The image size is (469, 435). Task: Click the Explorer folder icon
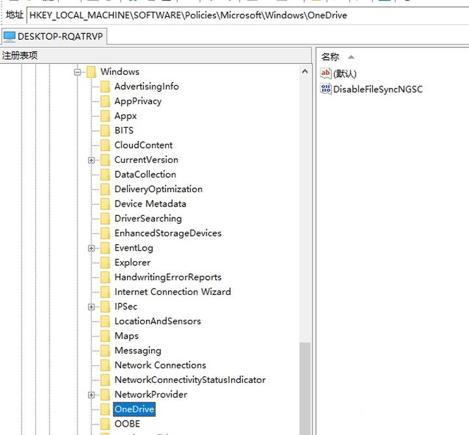[x=105, y=262]
